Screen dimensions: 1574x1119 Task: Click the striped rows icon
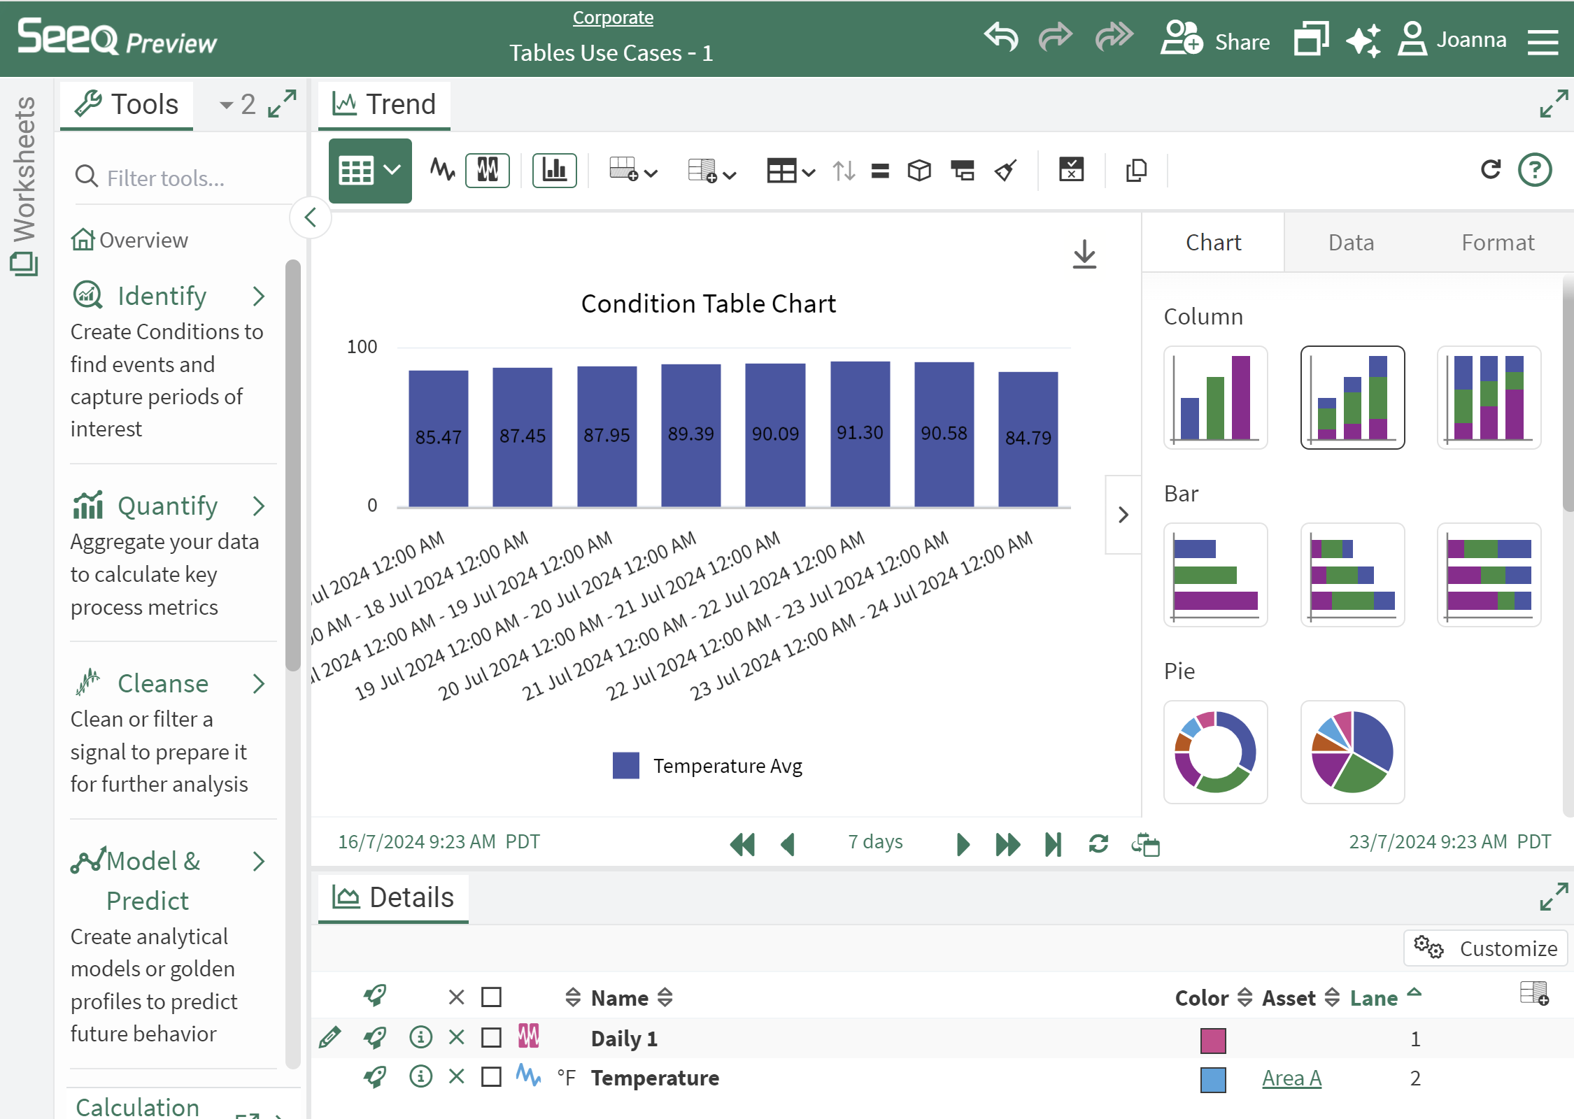point(880,170)
